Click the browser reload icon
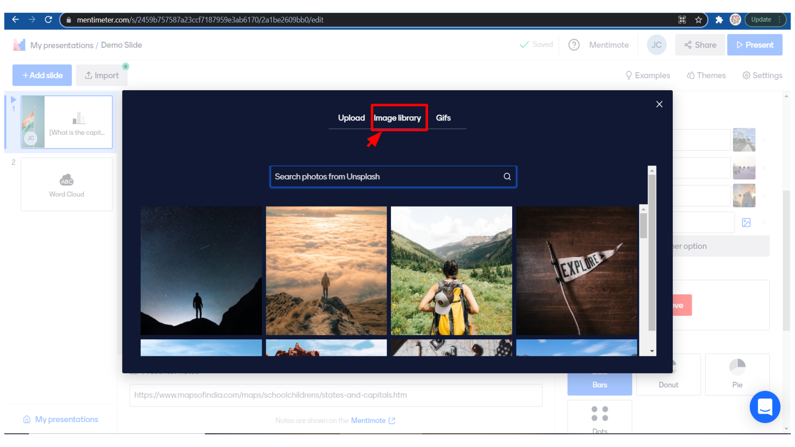The height and width of the screenshot is (447, 795). coord(48,19)
